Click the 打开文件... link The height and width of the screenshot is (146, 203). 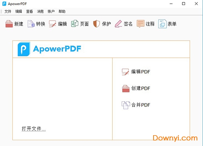[33, 129]
